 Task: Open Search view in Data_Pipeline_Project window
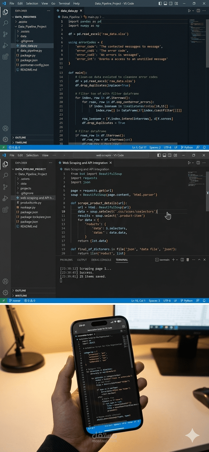5,23
